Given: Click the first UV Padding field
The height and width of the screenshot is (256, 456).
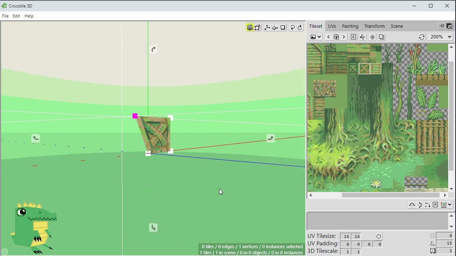Looking at the screenshot, I should pos(346,244).
